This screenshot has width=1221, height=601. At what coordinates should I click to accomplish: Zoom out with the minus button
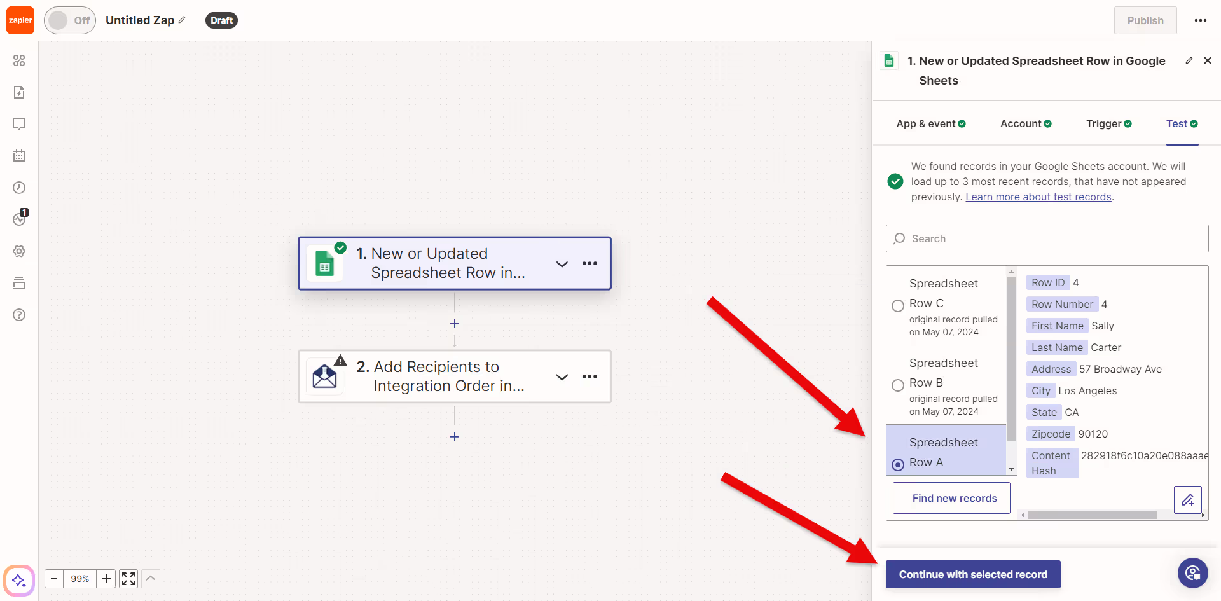(x=54, y=579)
